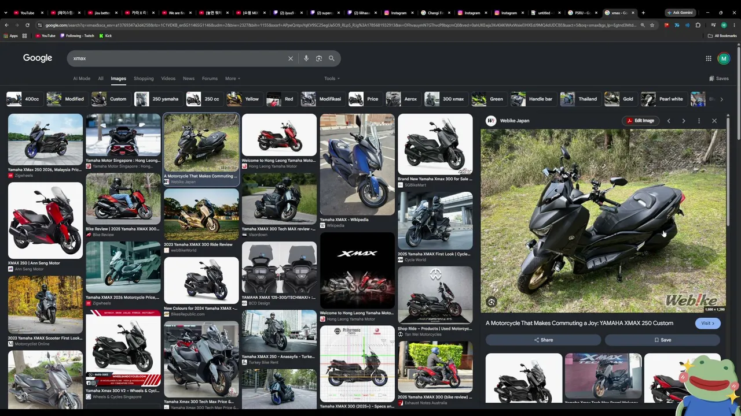Switch to the News tab
Screen dimensions: 741x416
[x=189, y=79]
